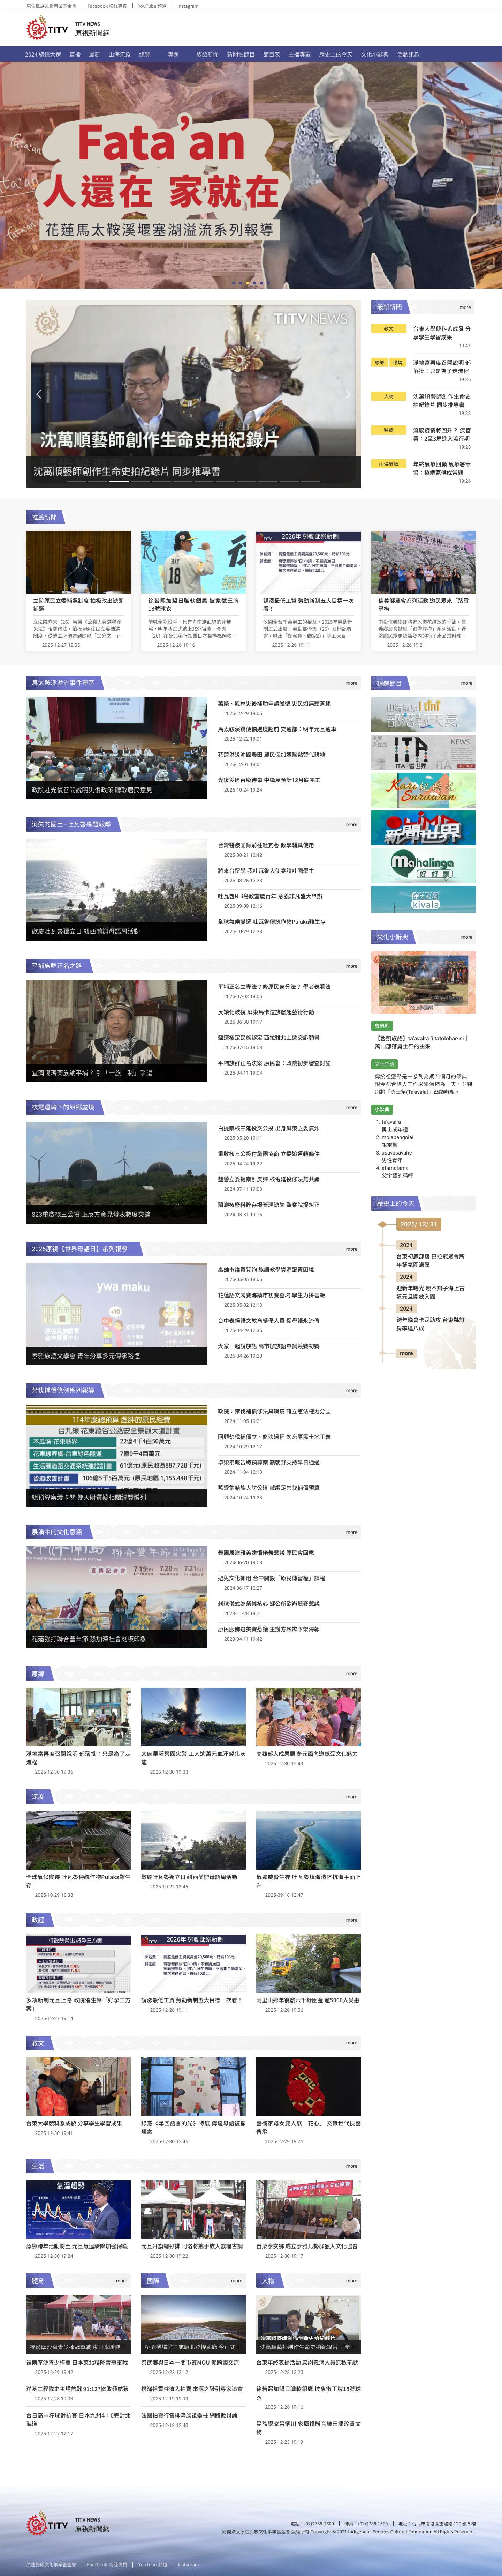Viewport: 502px width, 2576px height.
Task: Click 'more' in the 政經 section header
Action: click(351, 1920)
